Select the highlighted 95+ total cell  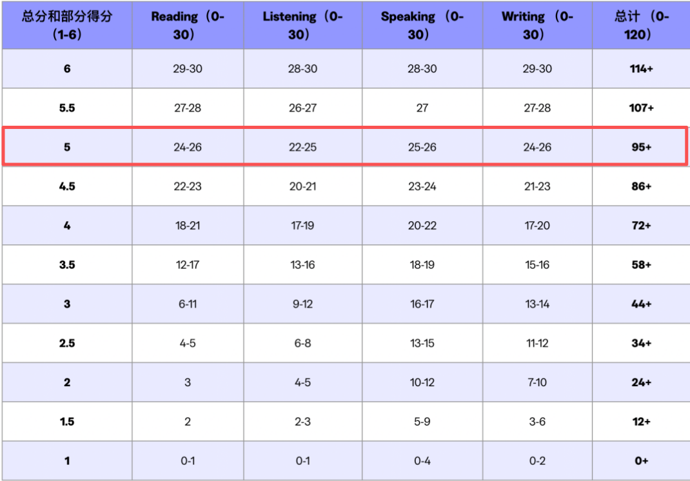tap(641, 147)
